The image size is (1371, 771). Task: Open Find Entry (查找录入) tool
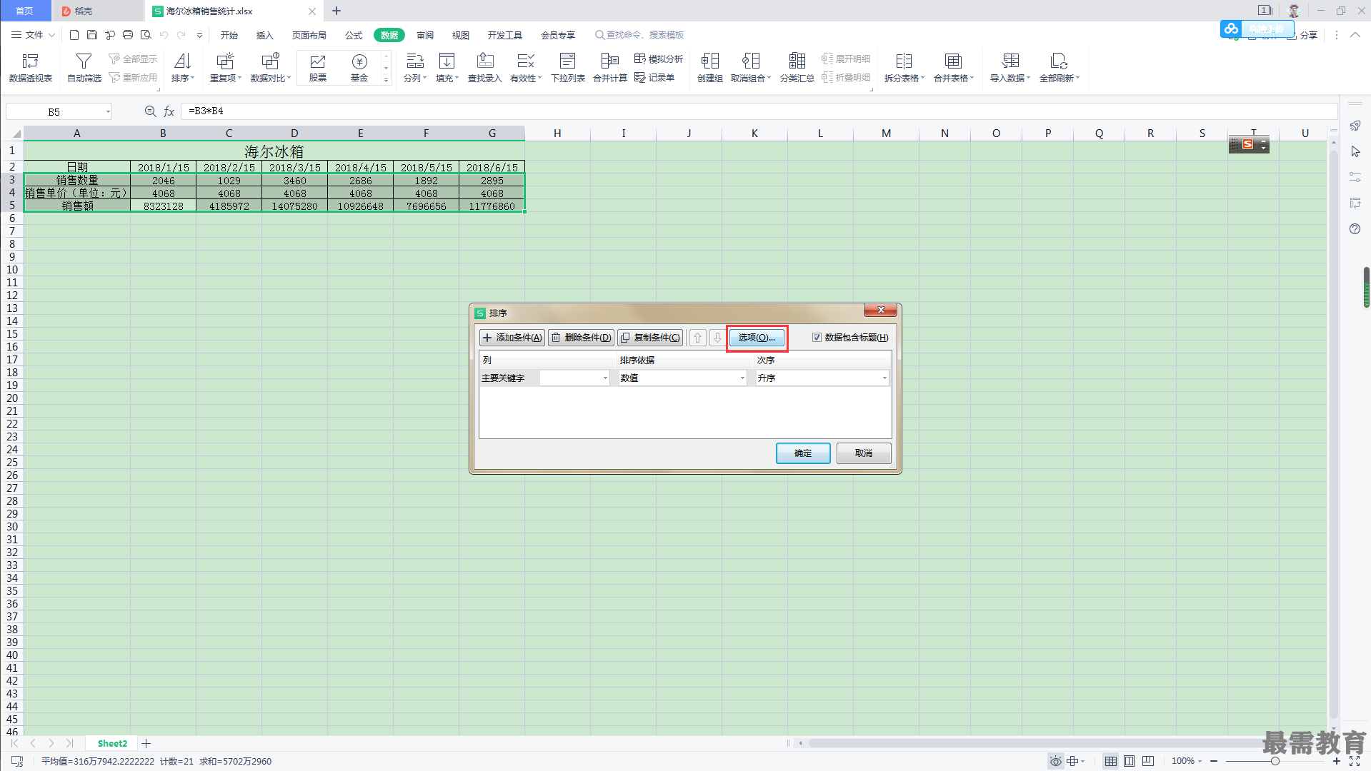pos(485,68)
